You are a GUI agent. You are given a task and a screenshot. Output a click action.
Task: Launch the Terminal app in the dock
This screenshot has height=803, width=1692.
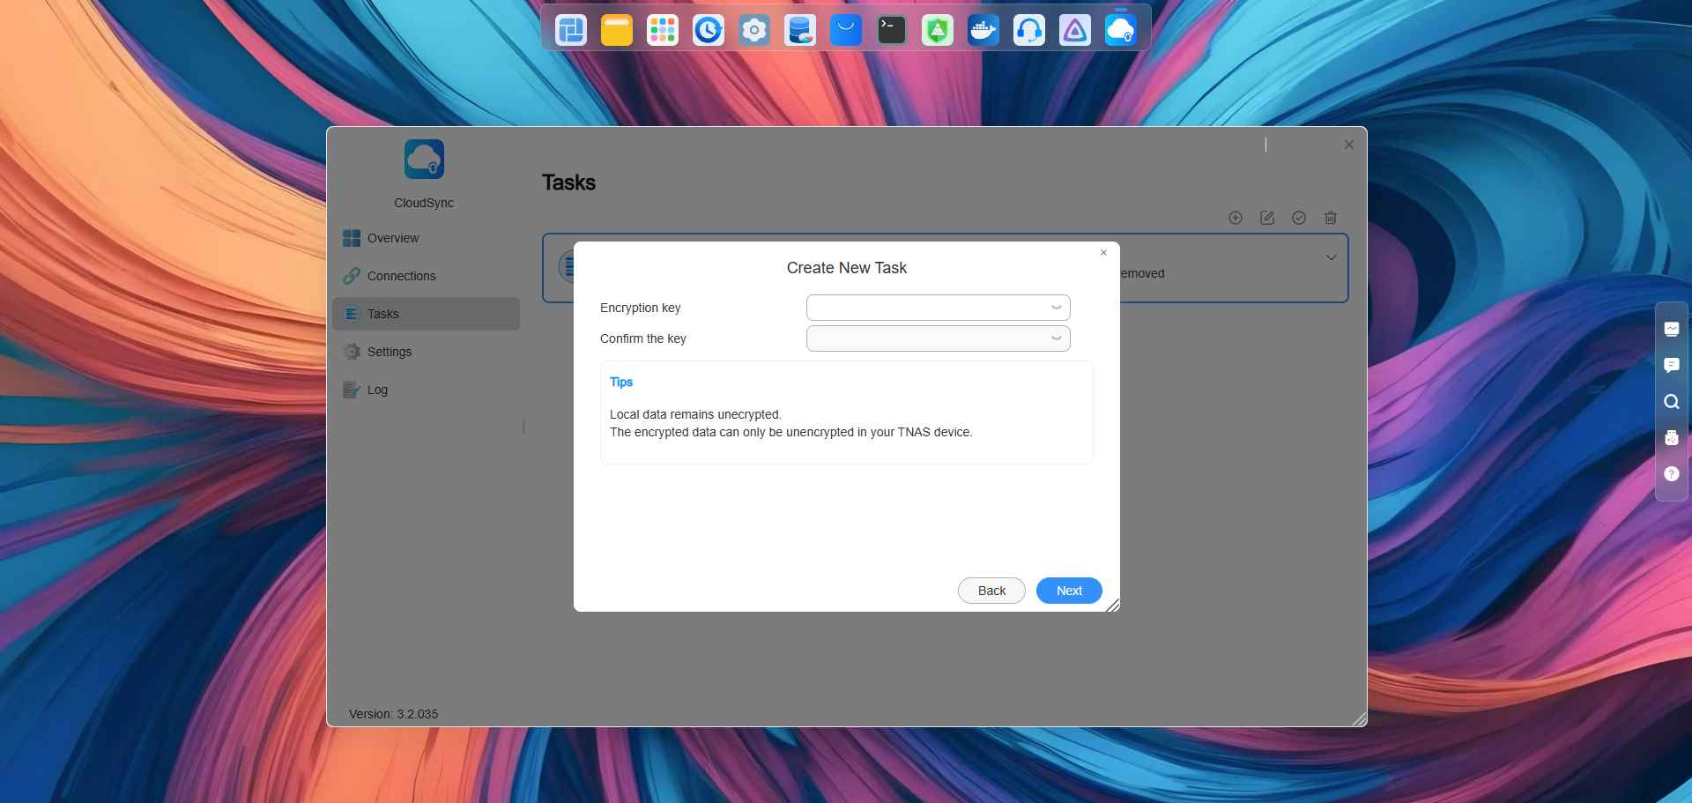891,29
